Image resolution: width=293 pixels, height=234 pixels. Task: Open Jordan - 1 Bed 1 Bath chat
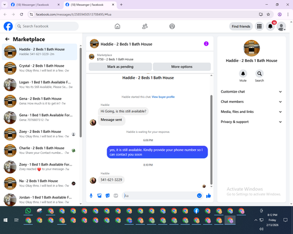click(39, 199)
